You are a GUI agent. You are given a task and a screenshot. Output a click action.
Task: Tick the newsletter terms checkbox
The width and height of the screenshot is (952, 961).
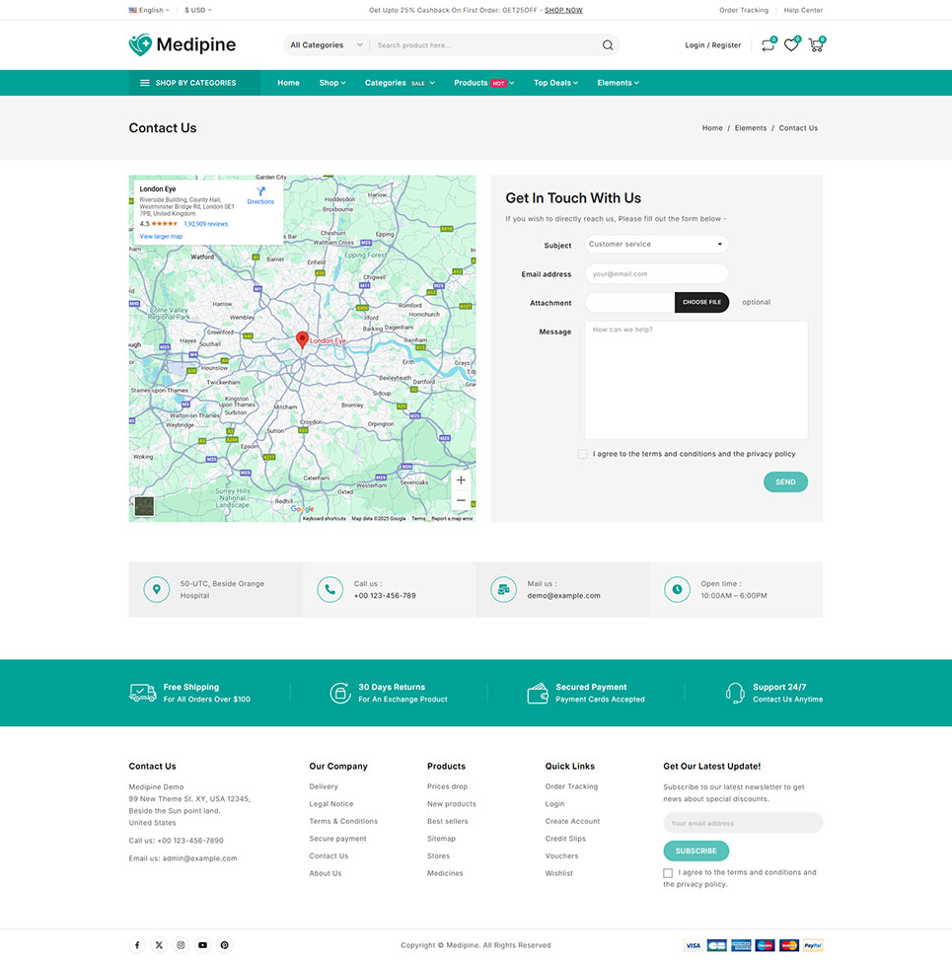tap(668, 873)
